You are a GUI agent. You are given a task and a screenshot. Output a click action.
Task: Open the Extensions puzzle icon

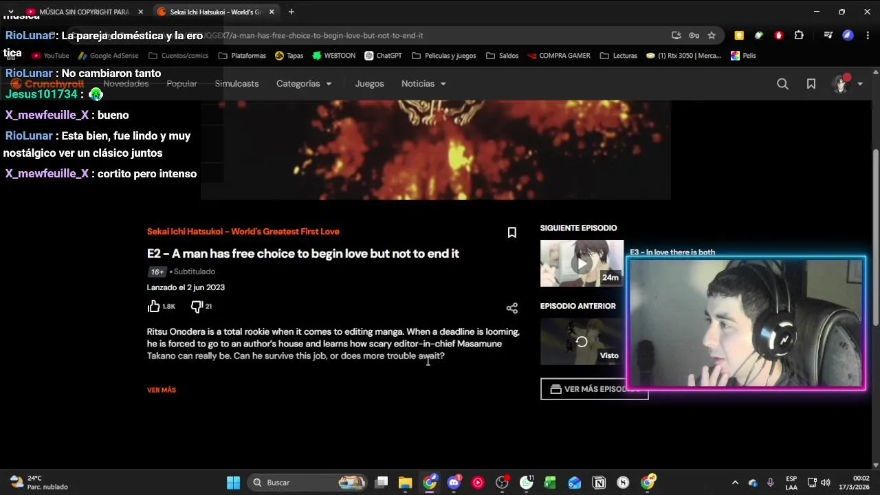(x=799, y=35)
